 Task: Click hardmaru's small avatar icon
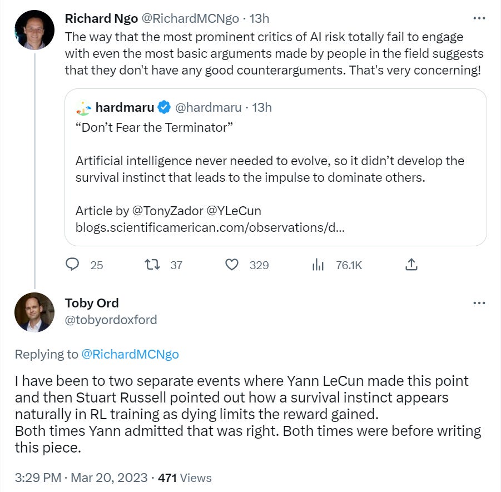tap(83, 107)
